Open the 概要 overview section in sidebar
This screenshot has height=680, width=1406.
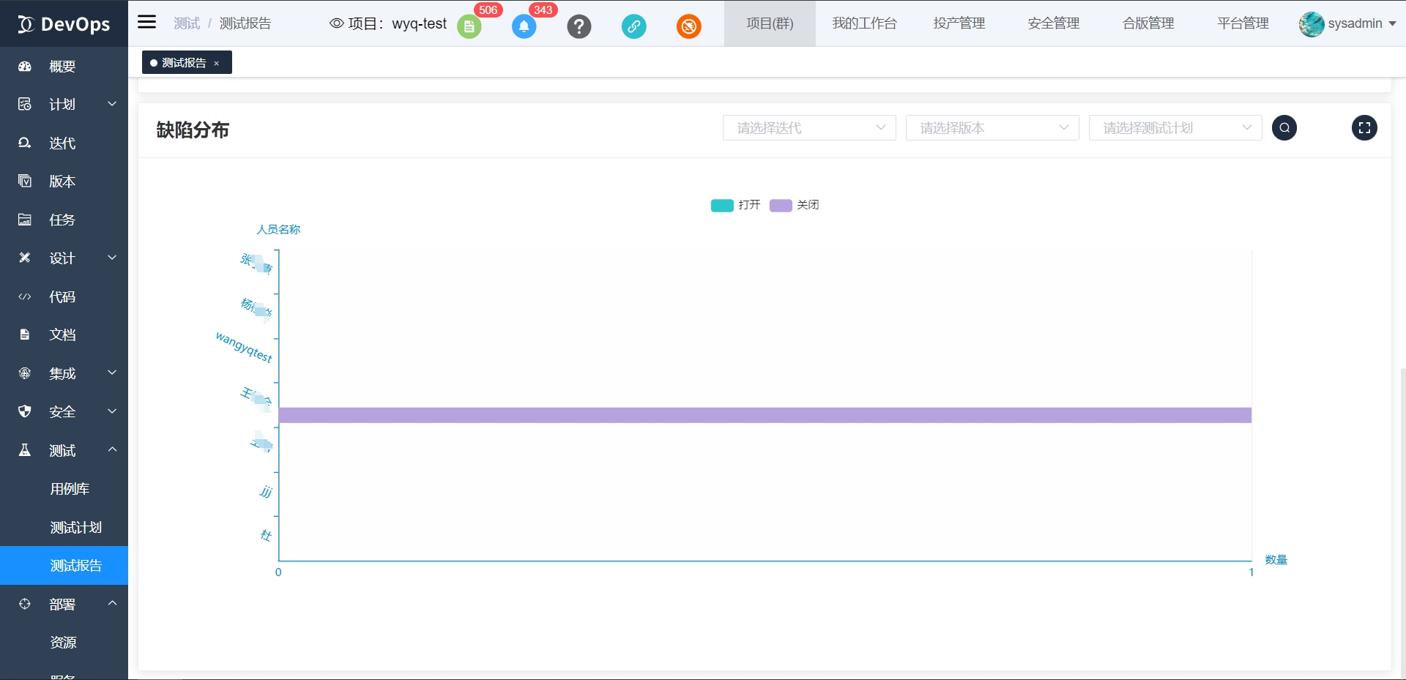[x=62, y=67]
